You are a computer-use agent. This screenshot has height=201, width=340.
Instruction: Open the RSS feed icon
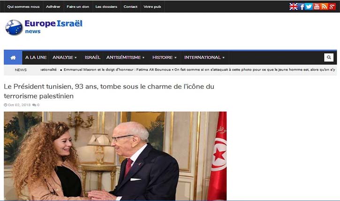[324, 7]
